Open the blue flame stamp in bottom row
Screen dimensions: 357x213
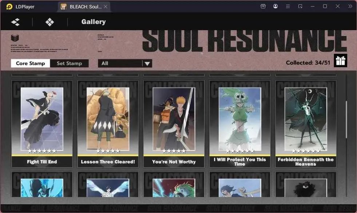[42, 184]
